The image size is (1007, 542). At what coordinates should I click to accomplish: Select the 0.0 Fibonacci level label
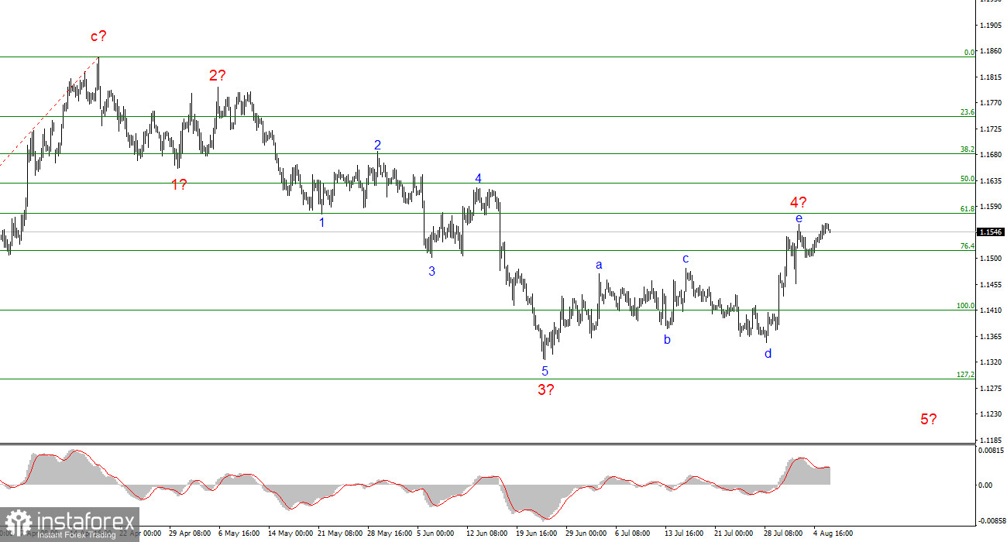969,53
